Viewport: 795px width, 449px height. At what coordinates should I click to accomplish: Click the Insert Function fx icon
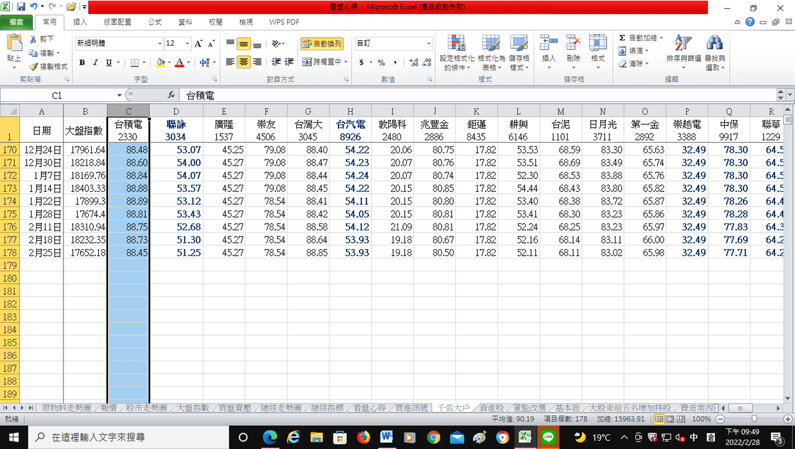coord(171,95)
